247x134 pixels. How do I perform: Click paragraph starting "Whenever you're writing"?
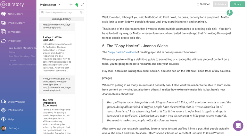pyautogui.click(x=166, y=62)
